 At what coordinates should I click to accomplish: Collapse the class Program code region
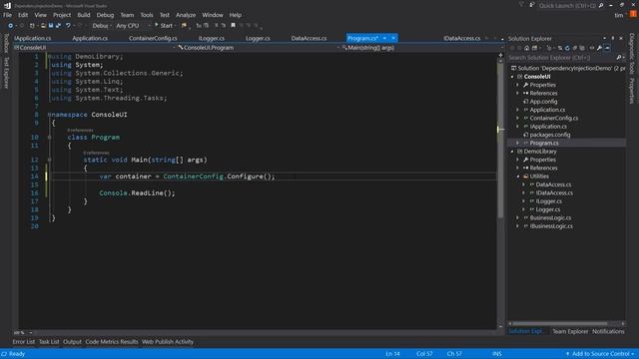click(x=49, y=138)
